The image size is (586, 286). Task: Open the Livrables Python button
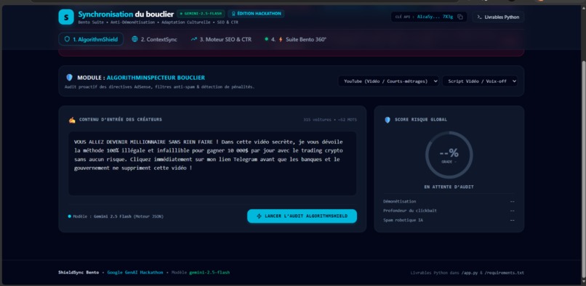pos(498,17)
